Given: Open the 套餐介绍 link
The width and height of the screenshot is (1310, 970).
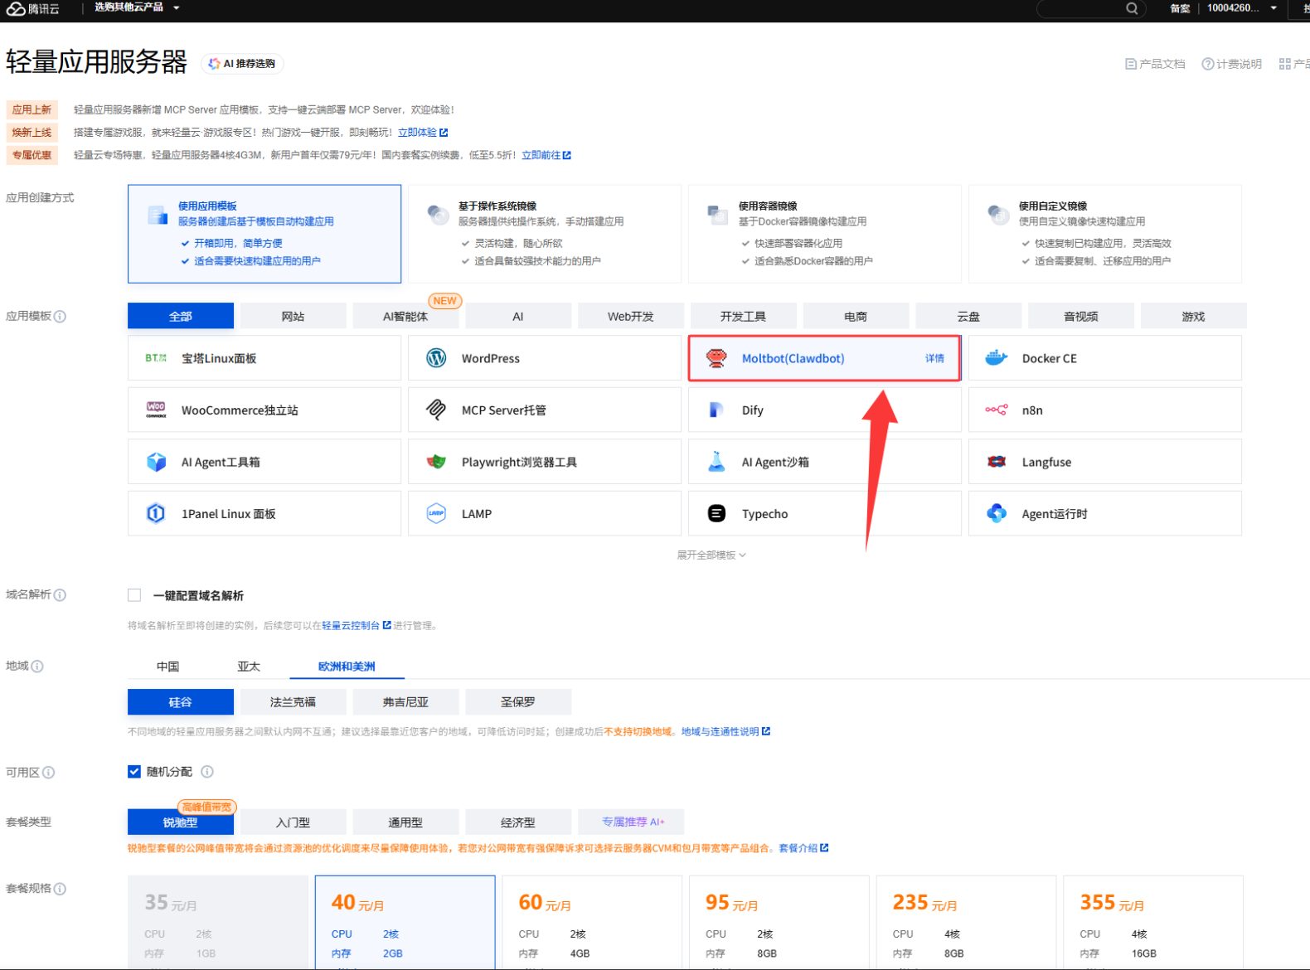Looking at the screenshot, I should click(x=803, y=847).
